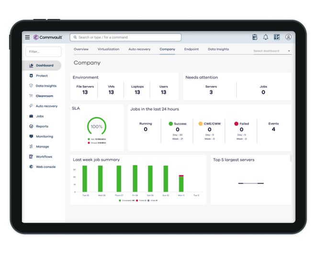Click the sidebar Filter input box
This screenshot has height=253, width=316.
point(43,52)
